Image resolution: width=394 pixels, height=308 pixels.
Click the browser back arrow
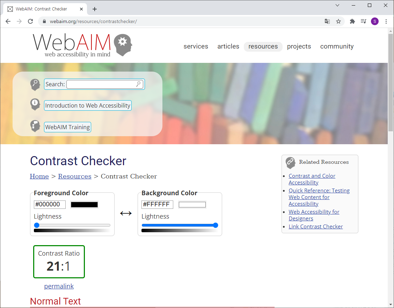pos(8,21)
